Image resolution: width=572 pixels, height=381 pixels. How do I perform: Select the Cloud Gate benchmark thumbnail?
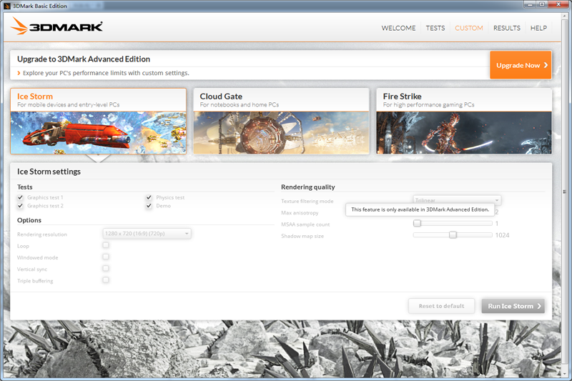point(281,133)
